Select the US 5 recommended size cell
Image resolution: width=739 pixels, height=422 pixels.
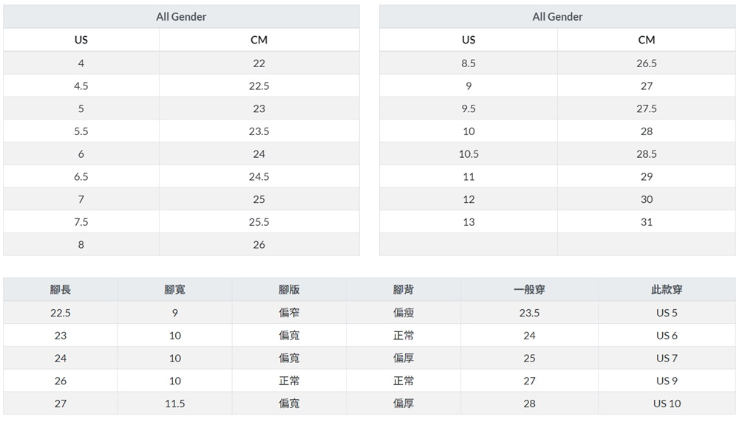667,313
